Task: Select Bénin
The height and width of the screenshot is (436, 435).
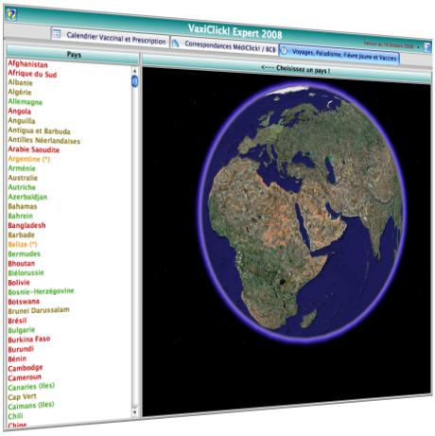Action: pyautogui.click(x=17, y=358)
